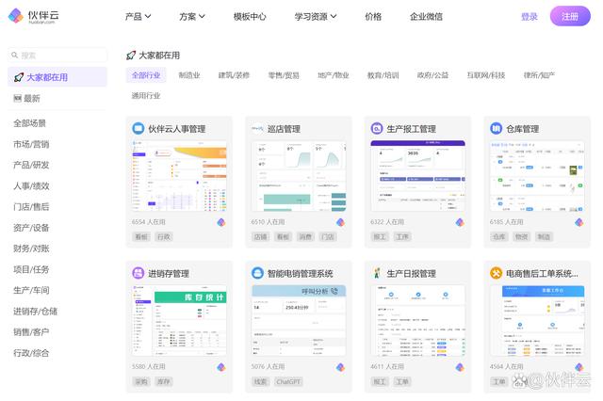Screen dimensions: 603x401
Task: Open the 市场/营销 sidebar category
Action: pyautogui.click(x=31, y=144)
